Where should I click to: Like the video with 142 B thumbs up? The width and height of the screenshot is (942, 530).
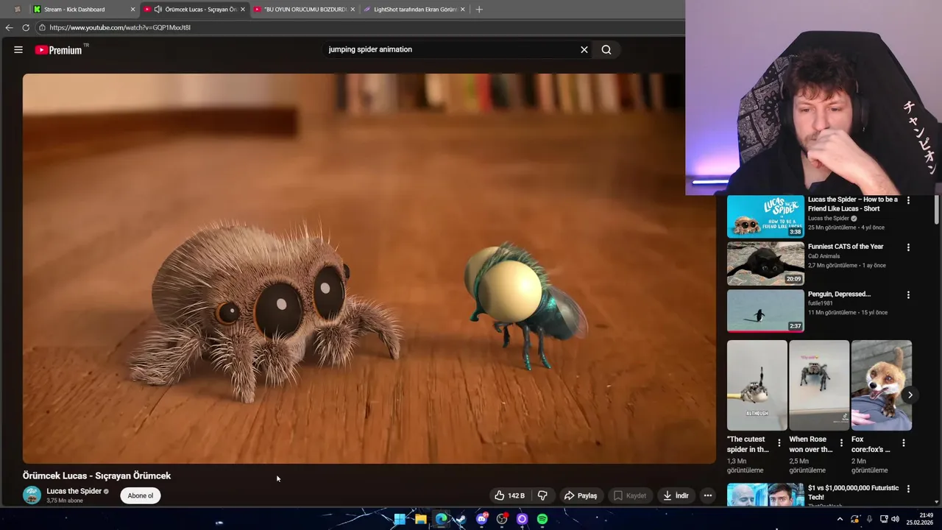(x=510, y=495)
